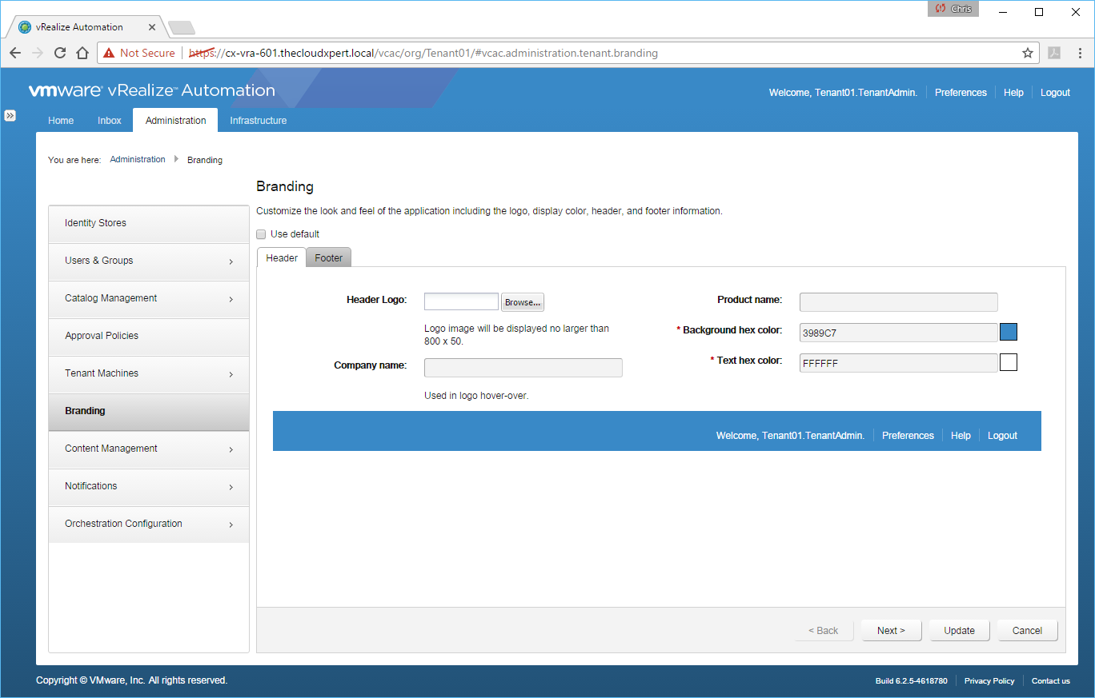
Task: Click the Not Secure warning icon
Action: [x=109, y=53]
